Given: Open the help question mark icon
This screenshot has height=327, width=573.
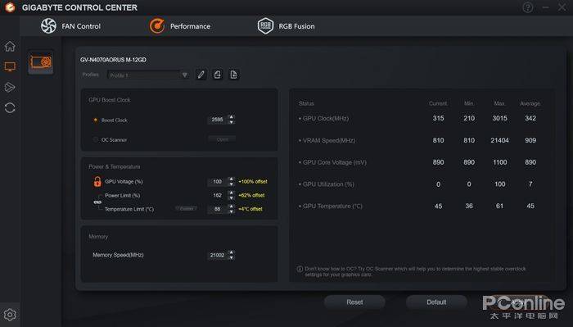Looking at the screenshot, I should point(528,7).
